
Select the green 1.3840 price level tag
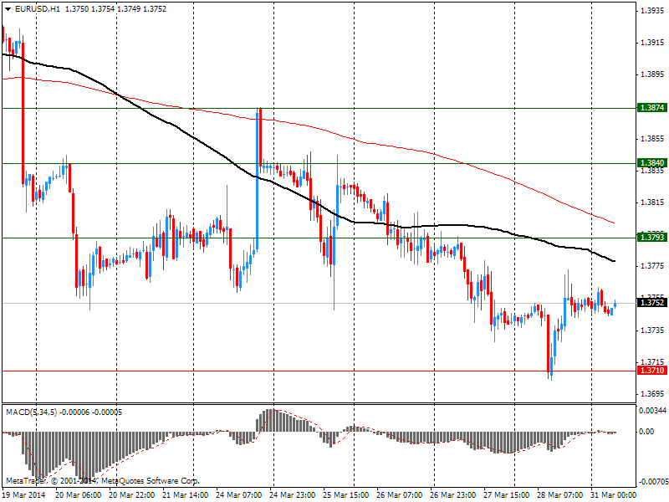651,162
